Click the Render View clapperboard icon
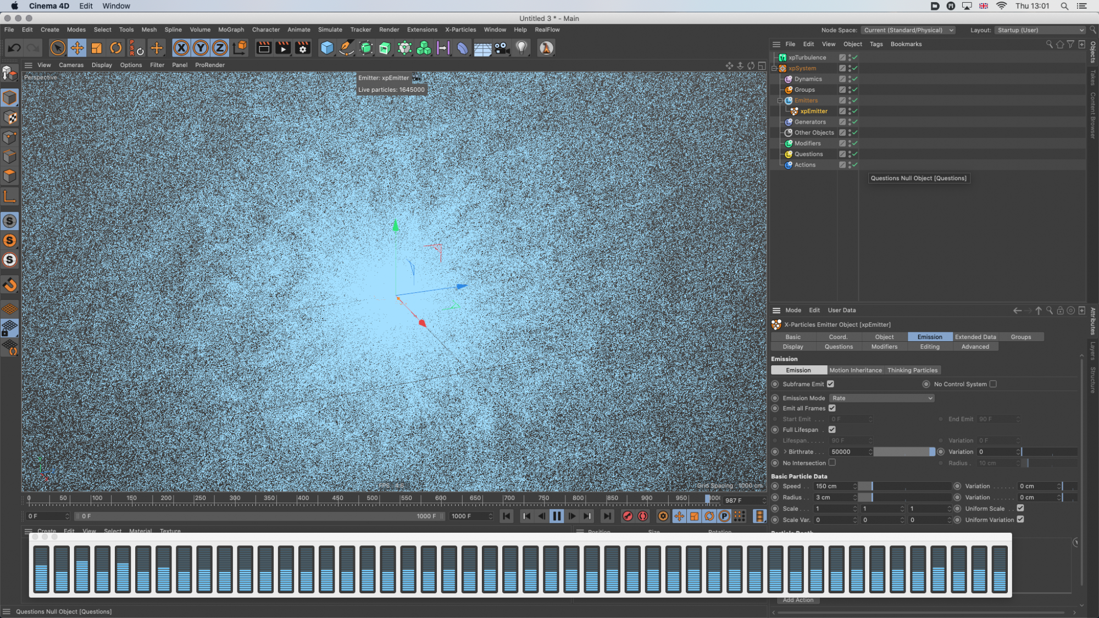 pos(264,48)
